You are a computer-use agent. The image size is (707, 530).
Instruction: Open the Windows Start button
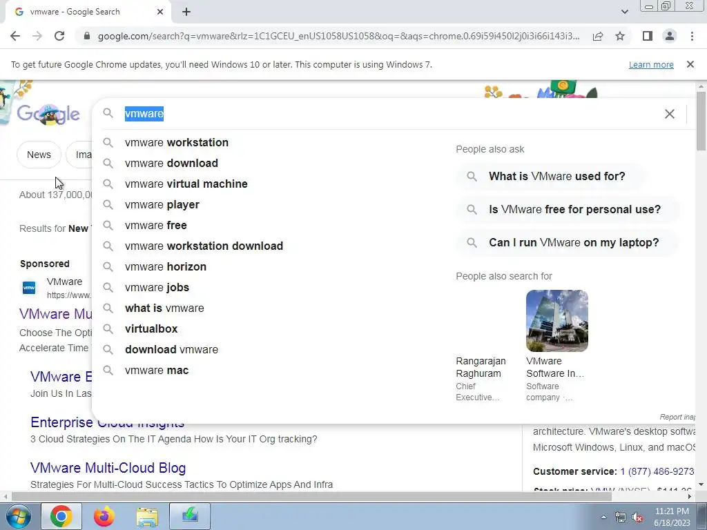[x=18, y=516]
